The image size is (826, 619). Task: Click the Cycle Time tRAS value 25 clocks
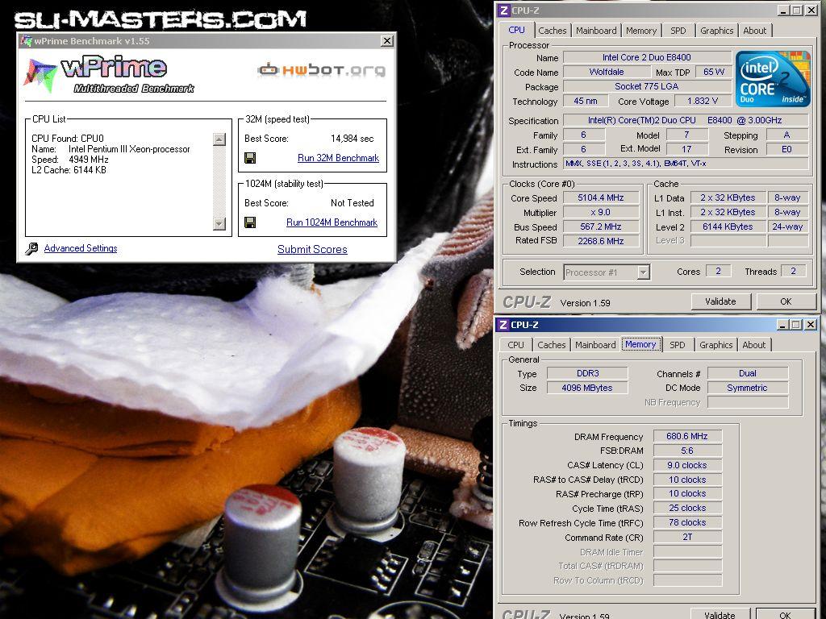pyautogui.click(x=687, y=508)
